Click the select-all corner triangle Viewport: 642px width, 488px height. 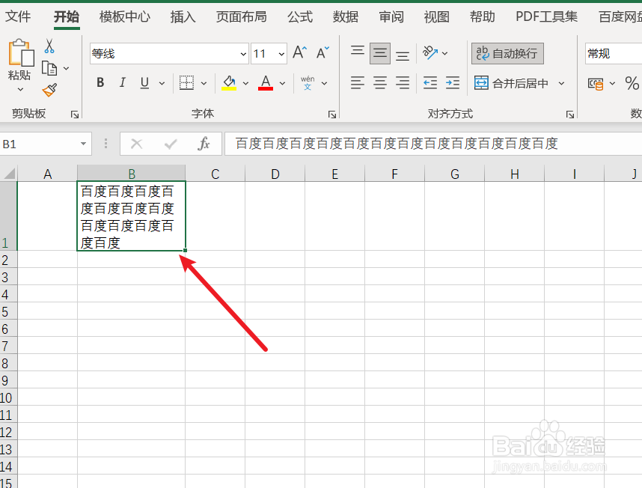point(9,174)
